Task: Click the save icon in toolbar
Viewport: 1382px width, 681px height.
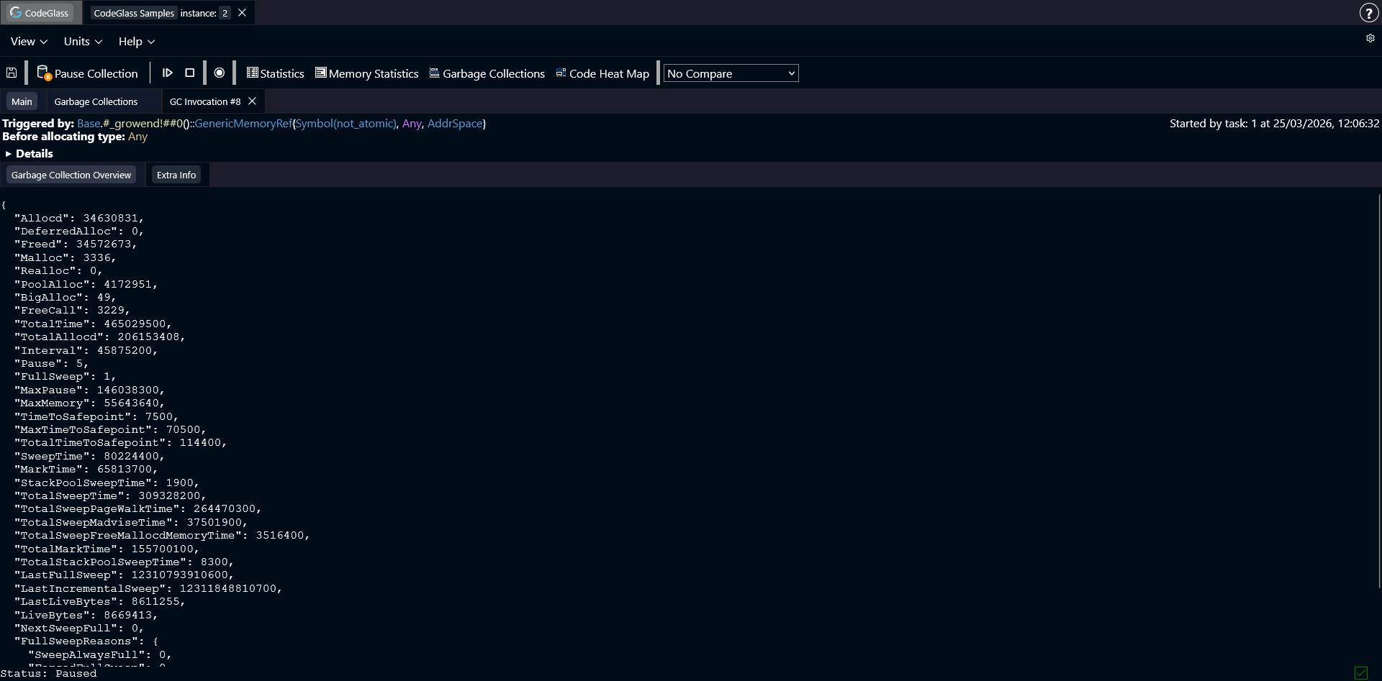Action: click(12, 73)
